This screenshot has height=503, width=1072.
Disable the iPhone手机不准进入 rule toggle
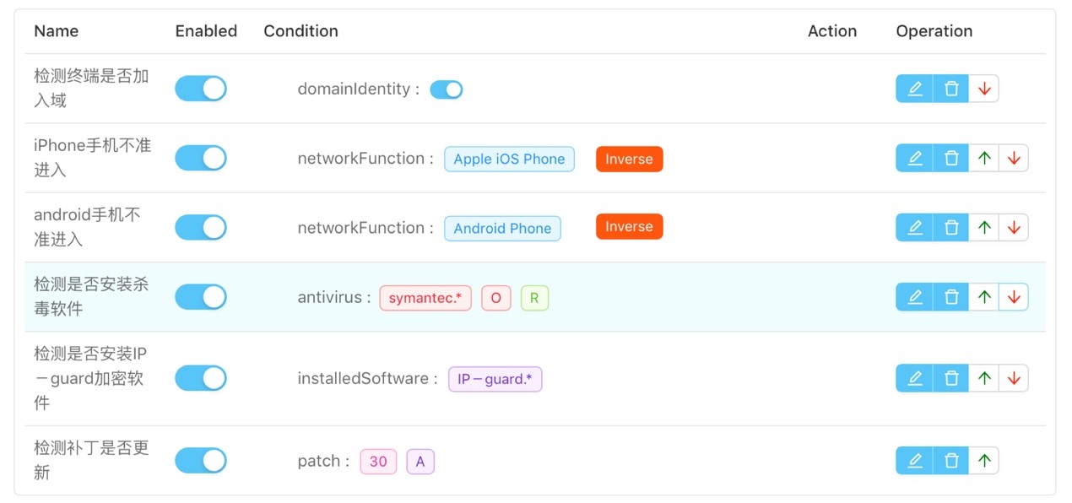click(x=201, y=158)
